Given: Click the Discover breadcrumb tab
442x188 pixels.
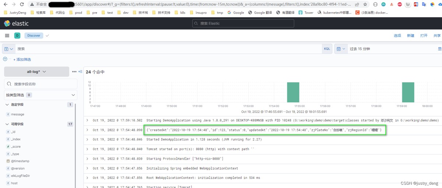Looking at the screenshot, I should (x=34, y=36).
